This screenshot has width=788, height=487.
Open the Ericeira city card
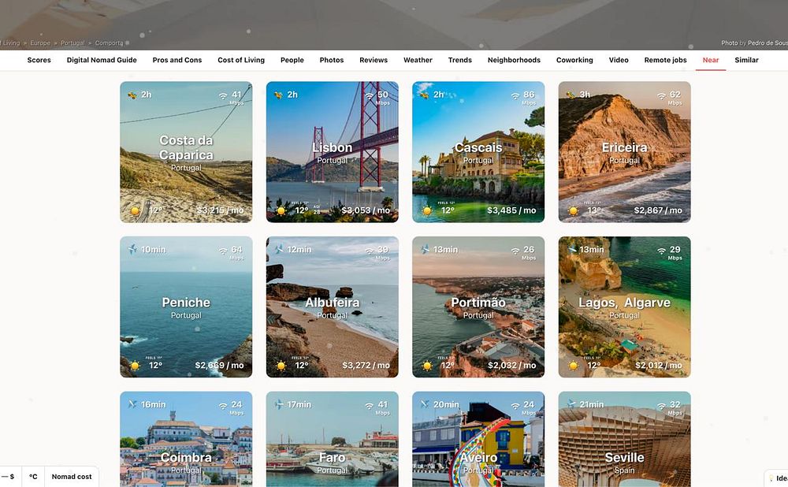pos(625,152)
